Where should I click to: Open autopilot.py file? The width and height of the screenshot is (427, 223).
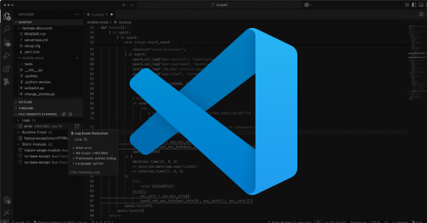click(x=48, y=88)
